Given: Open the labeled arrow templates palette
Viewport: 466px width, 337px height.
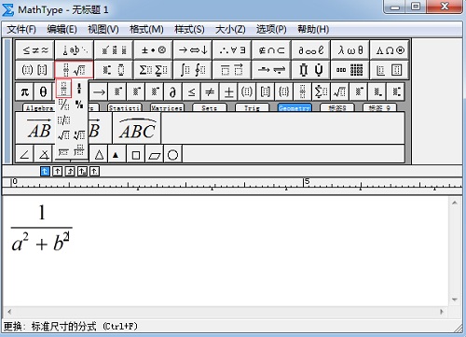Looking at the screenshot, I should [271, 70].
